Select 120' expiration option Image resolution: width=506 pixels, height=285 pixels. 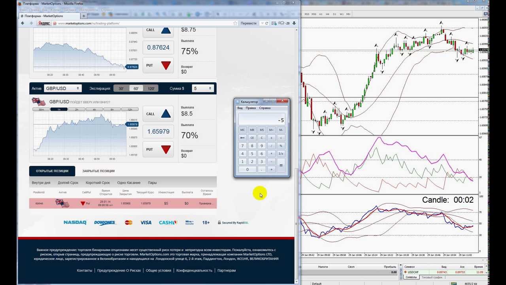coord(151,89)
